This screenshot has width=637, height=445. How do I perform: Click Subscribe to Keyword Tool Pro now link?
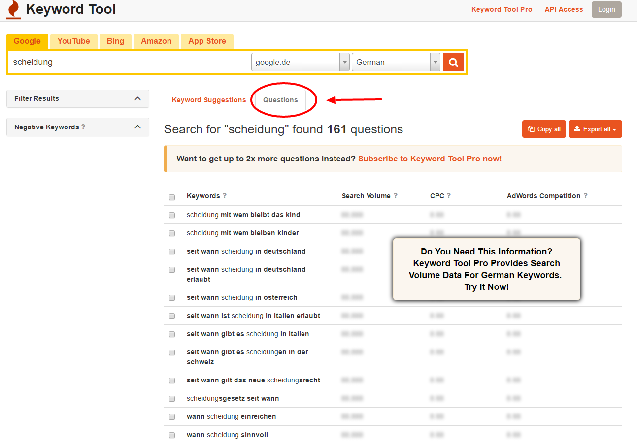pos(430,159)
